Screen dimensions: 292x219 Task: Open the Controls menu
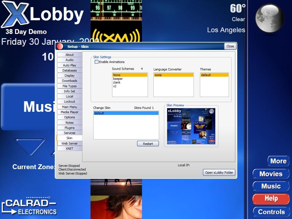click(x=271, y=212)
